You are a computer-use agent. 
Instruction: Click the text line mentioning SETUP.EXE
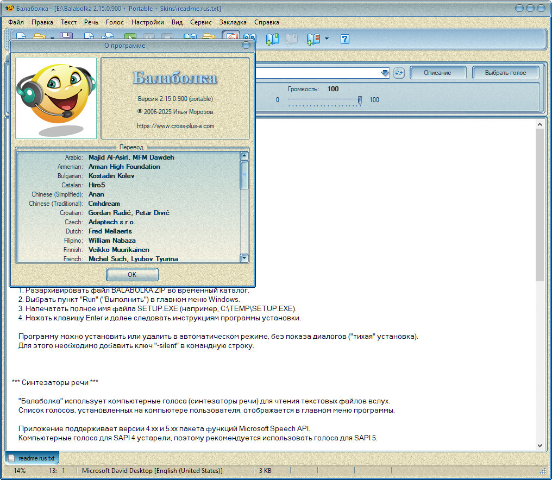(x=158, y=308)
